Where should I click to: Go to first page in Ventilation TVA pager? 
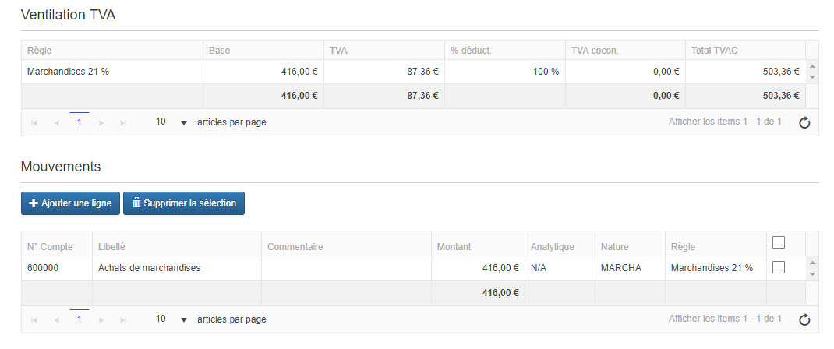[34, 122]
